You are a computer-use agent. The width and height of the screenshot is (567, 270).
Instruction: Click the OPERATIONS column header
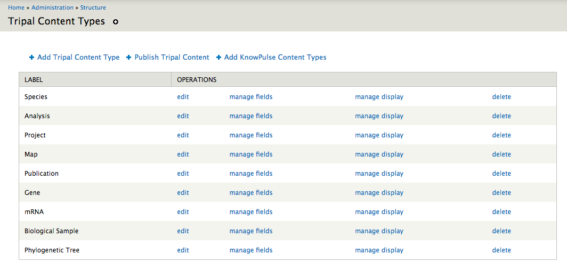[x=364, y=79]
